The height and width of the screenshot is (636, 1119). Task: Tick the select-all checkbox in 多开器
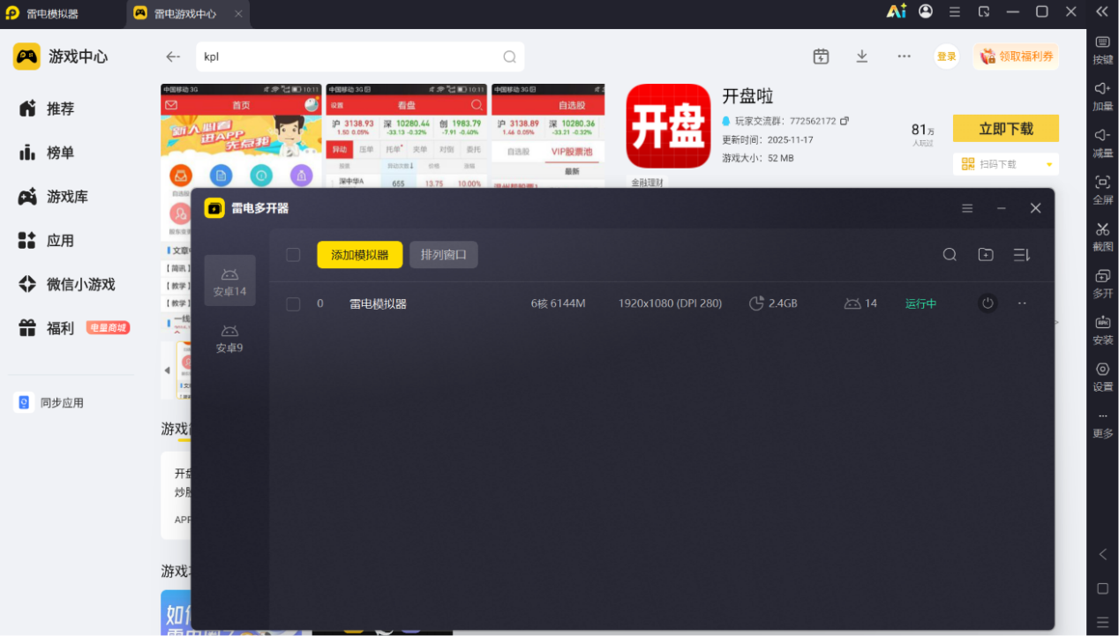tap(293, 255)
